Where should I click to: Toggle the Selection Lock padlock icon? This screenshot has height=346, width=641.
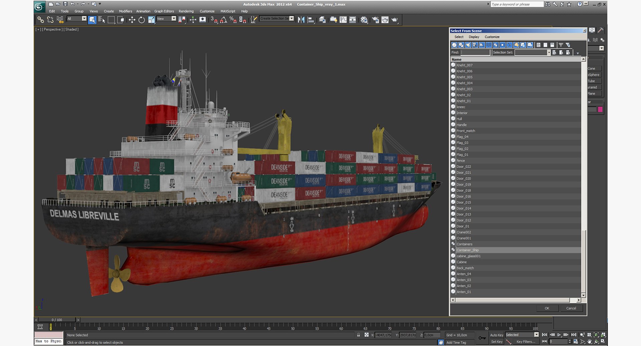click(359, 335)
